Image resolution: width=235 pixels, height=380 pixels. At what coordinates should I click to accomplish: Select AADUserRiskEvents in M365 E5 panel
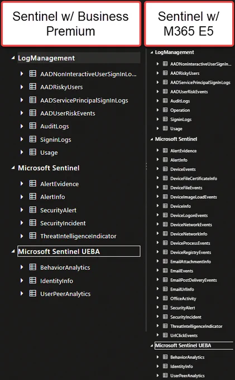click(x=189, y=92)
